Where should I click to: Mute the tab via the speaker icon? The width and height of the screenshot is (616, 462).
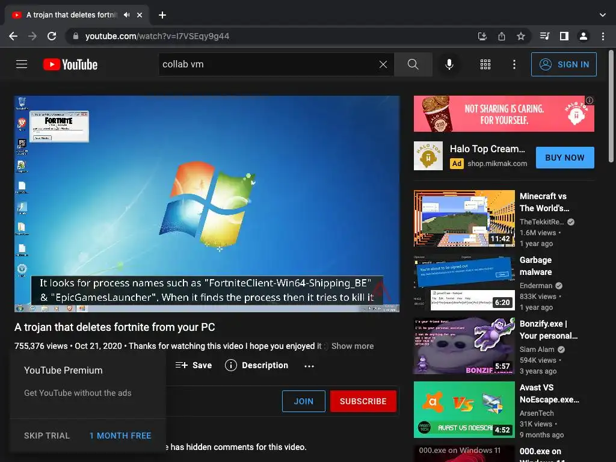(126, 15)
